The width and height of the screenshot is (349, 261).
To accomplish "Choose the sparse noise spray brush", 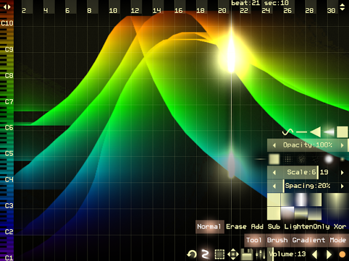I will click(x=315, y=159).
